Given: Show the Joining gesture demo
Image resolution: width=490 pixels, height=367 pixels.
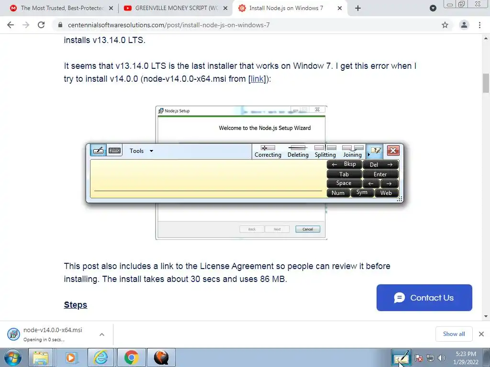Looking at the screenshot, I should pos(353,151).
